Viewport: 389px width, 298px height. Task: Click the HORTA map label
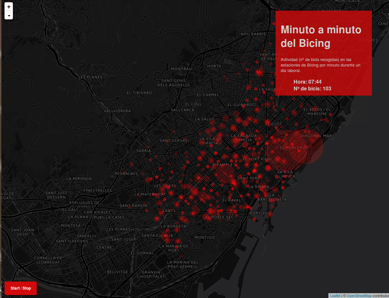click(x=214, y=66)
